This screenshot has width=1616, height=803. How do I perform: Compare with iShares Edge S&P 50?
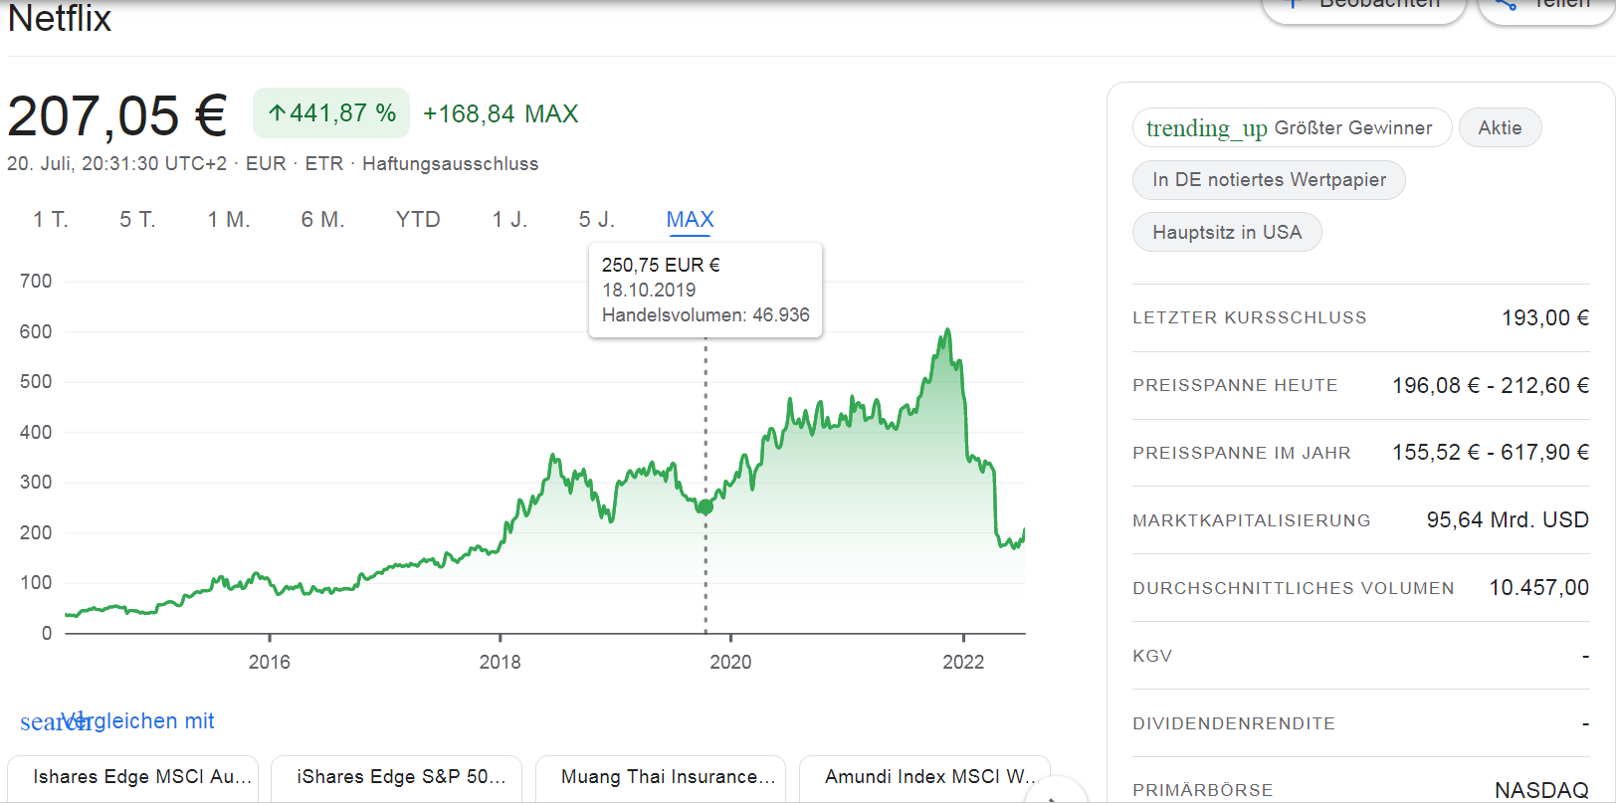(401, 777)
